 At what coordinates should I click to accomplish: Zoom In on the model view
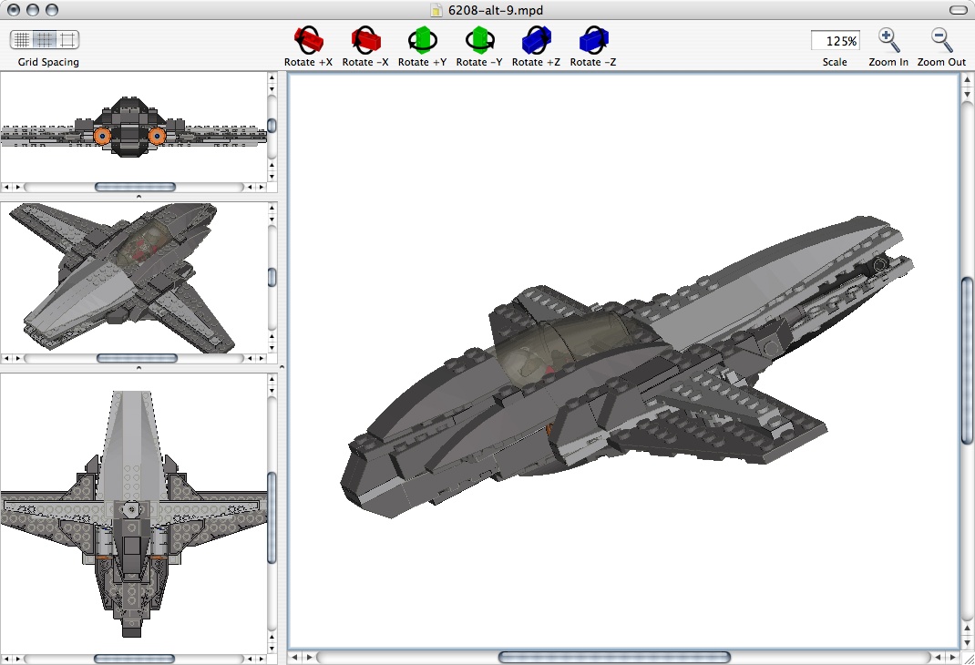coord(888,40)
